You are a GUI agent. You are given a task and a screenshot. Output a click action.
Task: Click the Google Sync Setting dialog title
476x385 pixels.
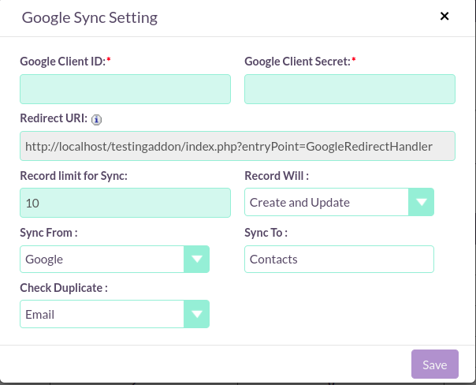point(90,17)
